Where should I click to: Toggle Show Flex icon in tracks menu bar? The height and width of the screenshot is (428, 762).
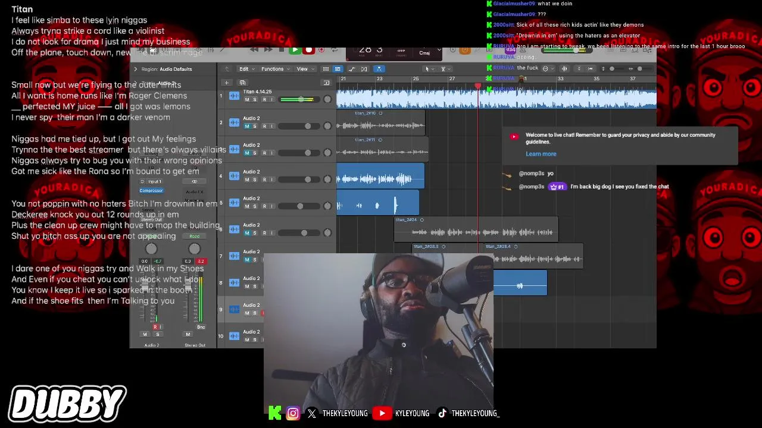(x=364, y=69)
